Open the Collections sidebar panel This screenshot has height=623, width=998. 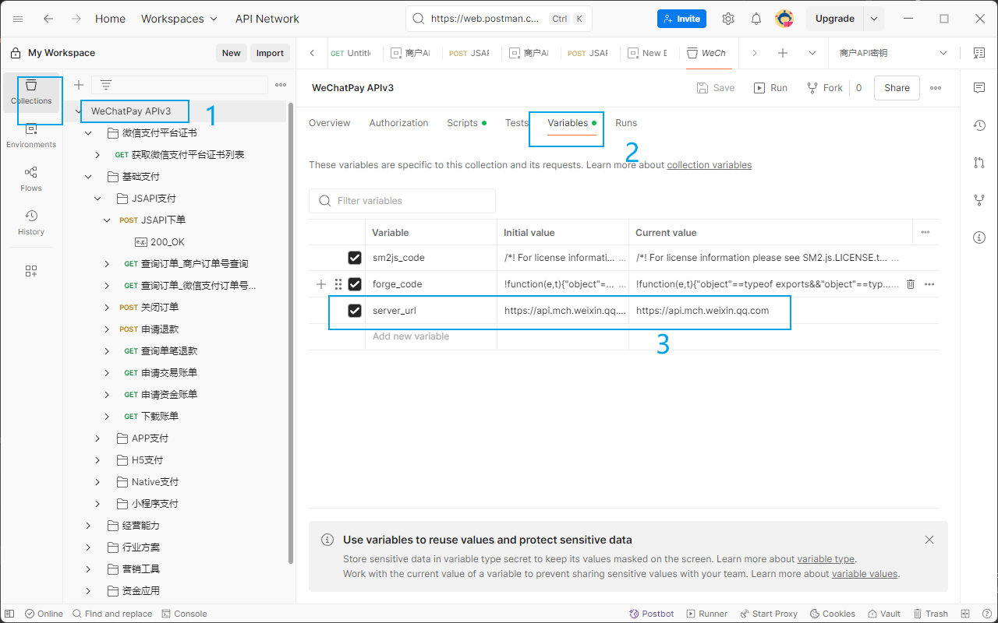31,91
